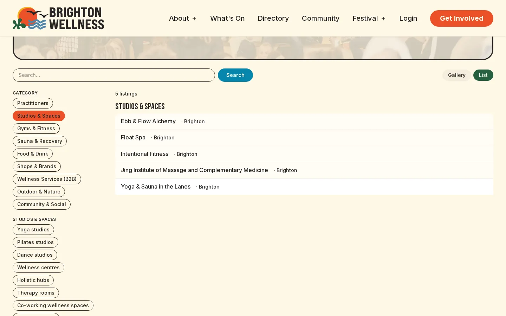Open the What's On page
The width and height of the screenshot is (506, 316).
point(227,18)
